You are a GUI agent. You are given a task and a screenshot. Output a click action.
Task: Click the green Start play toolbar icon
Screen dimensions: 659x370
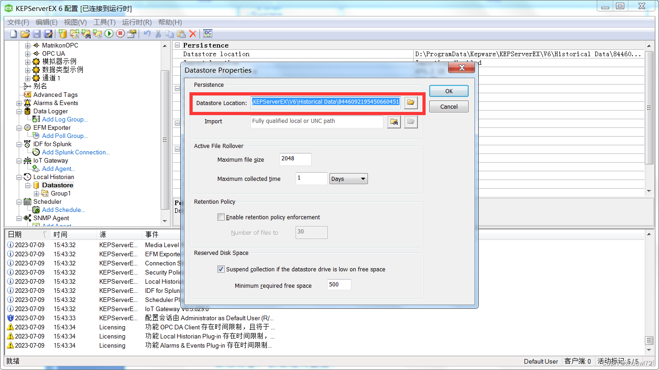(x=109, y=33)
